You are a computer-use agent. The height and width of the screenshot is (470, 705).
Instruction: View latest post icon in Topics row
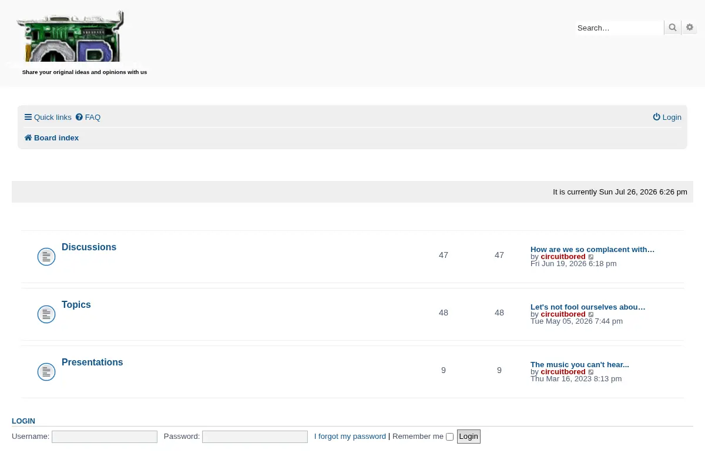[x=591, y=314]
